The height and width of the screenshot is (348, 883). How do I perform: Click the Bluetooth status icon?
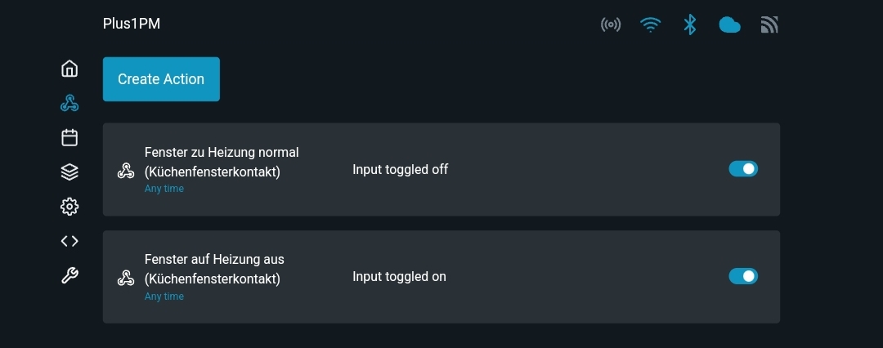[690, 25]
